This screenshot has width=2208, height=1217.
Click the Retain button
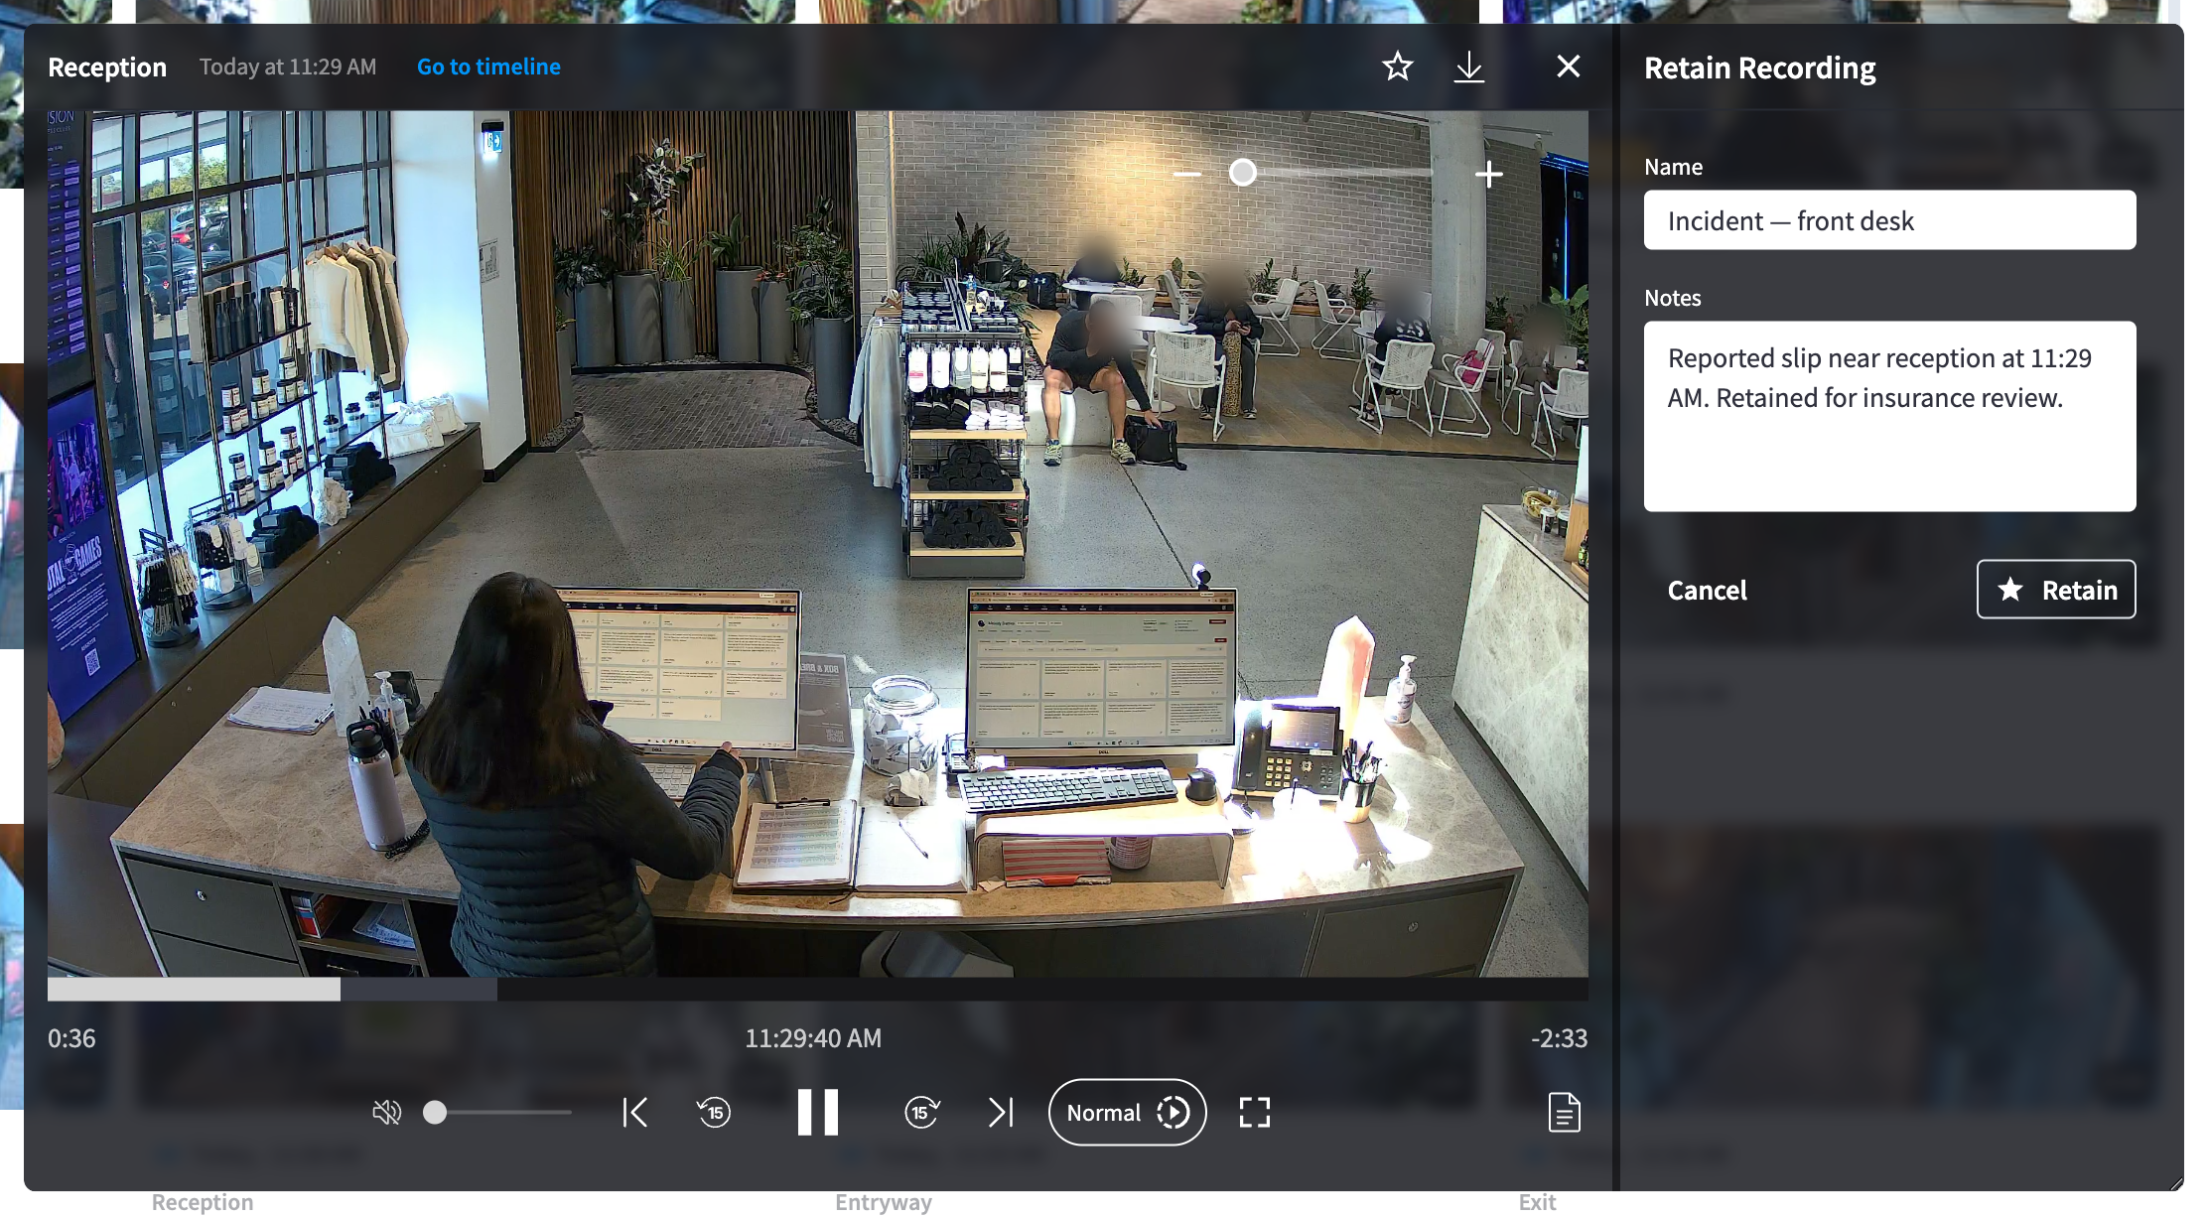coord(2056,590)
